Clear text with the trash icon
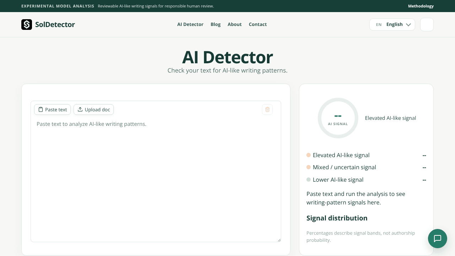 click(267, 110)
